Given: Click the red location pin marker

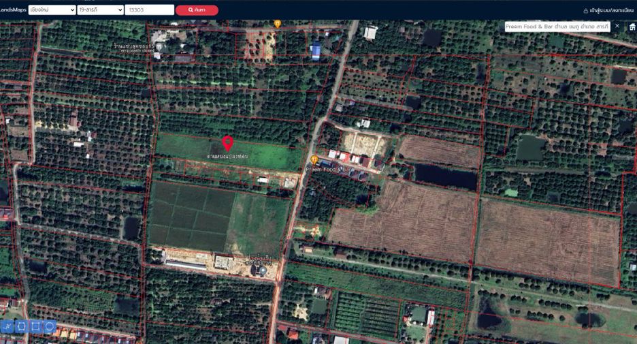Looking at the screenshot, I should [x=227, y=144].
